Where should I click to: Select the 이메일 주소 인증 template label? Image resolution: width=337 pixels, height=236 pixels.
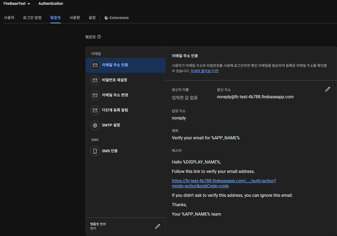point(115,65)
